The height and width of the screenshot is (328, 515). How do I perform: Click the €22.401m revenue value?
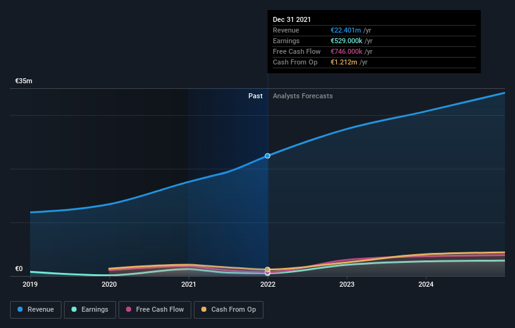(x=346, y=30)
